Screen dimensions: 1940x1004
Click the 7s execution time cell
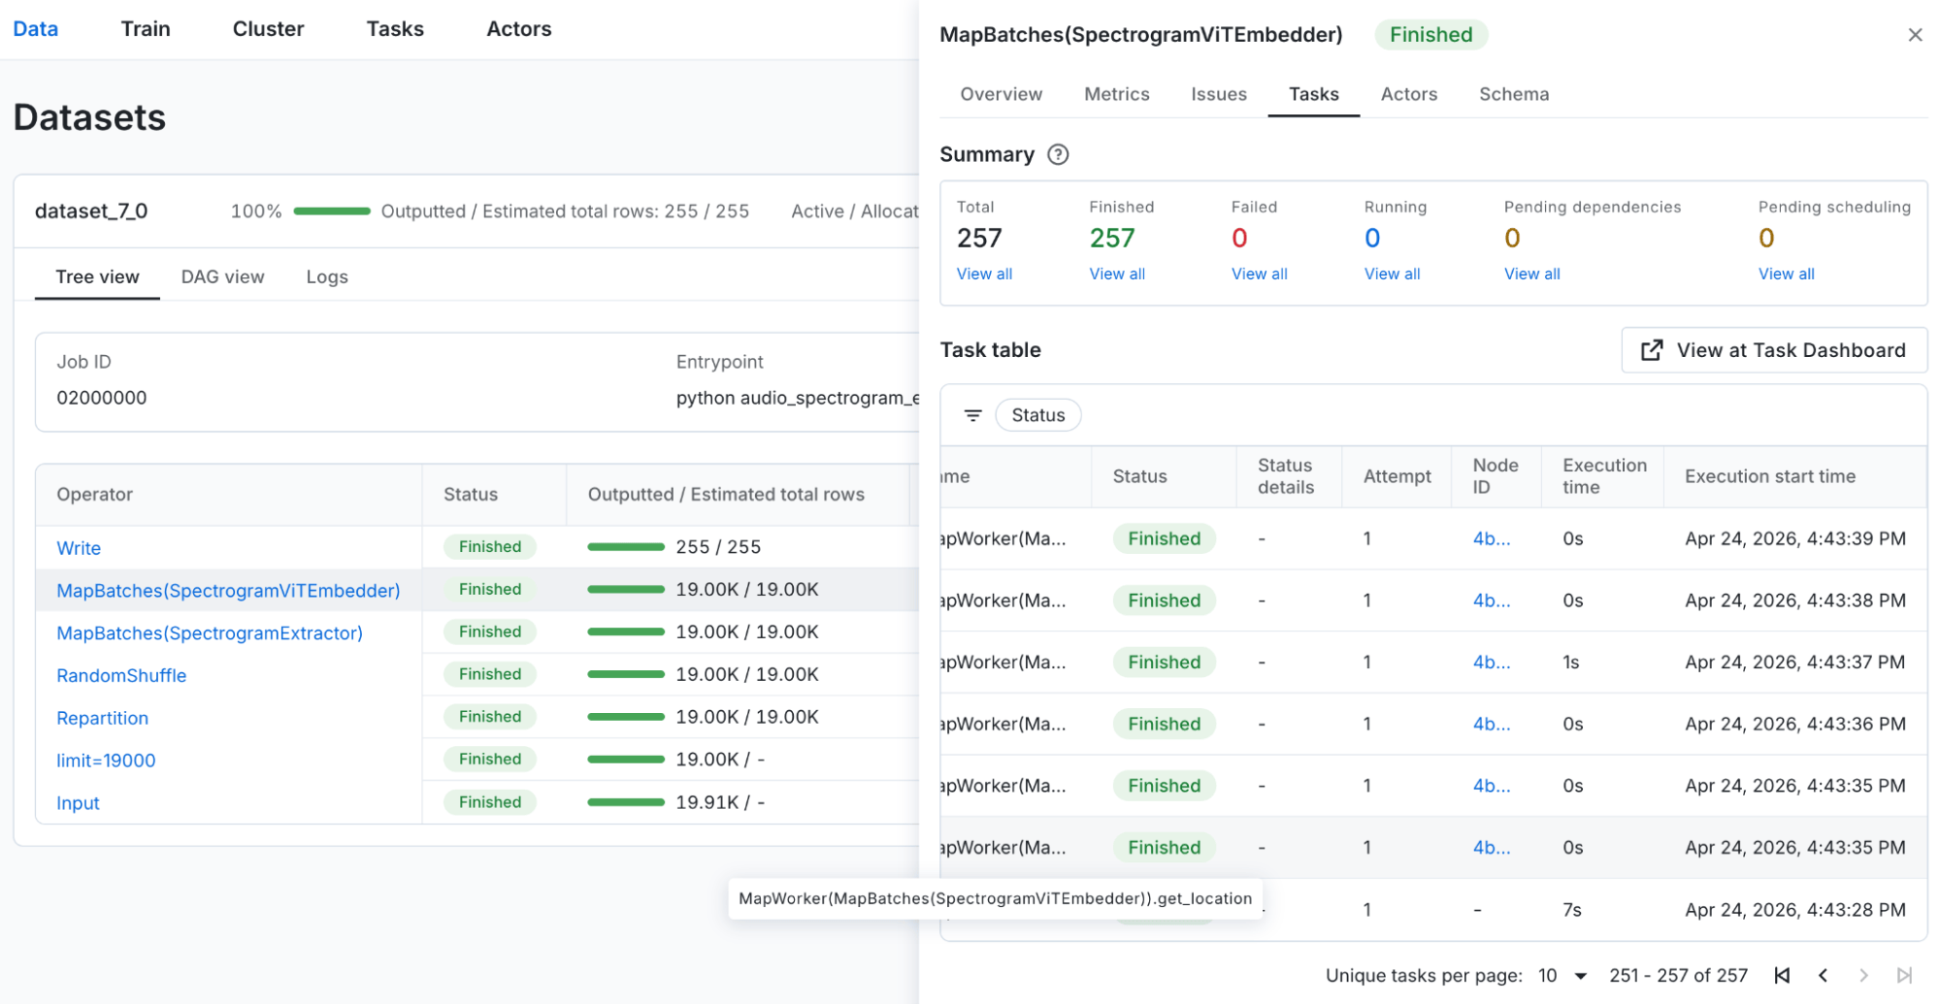(x=1572, y=911)
